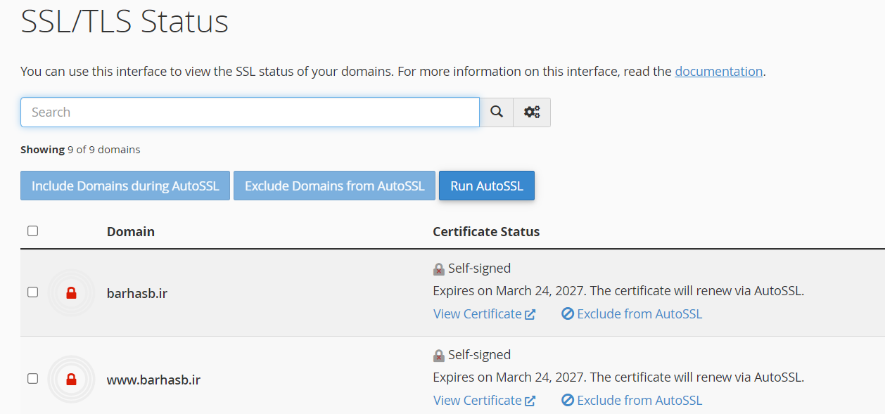885x414 pixels.
Task: Click the self-signed status icon for www.barhasb.ir
Action: tap(439, 356)
